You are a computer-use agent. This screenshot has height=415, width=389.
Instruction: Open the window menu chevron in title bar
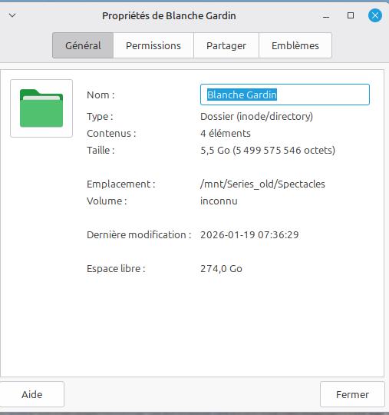(12, 15)
